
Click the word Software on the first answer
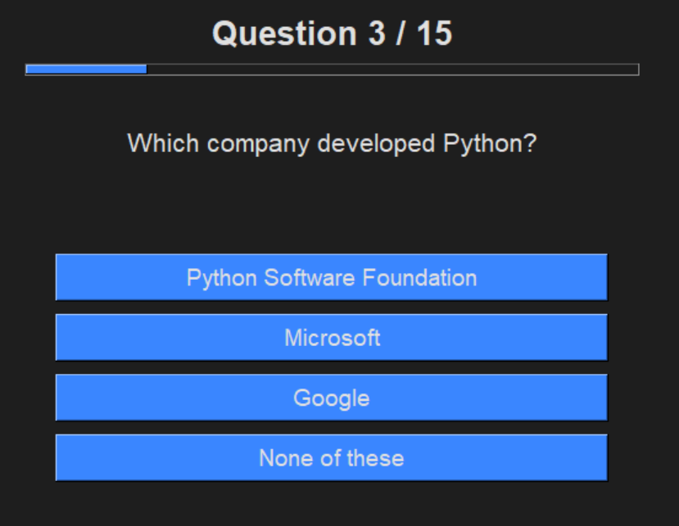[x=309, y=277]
